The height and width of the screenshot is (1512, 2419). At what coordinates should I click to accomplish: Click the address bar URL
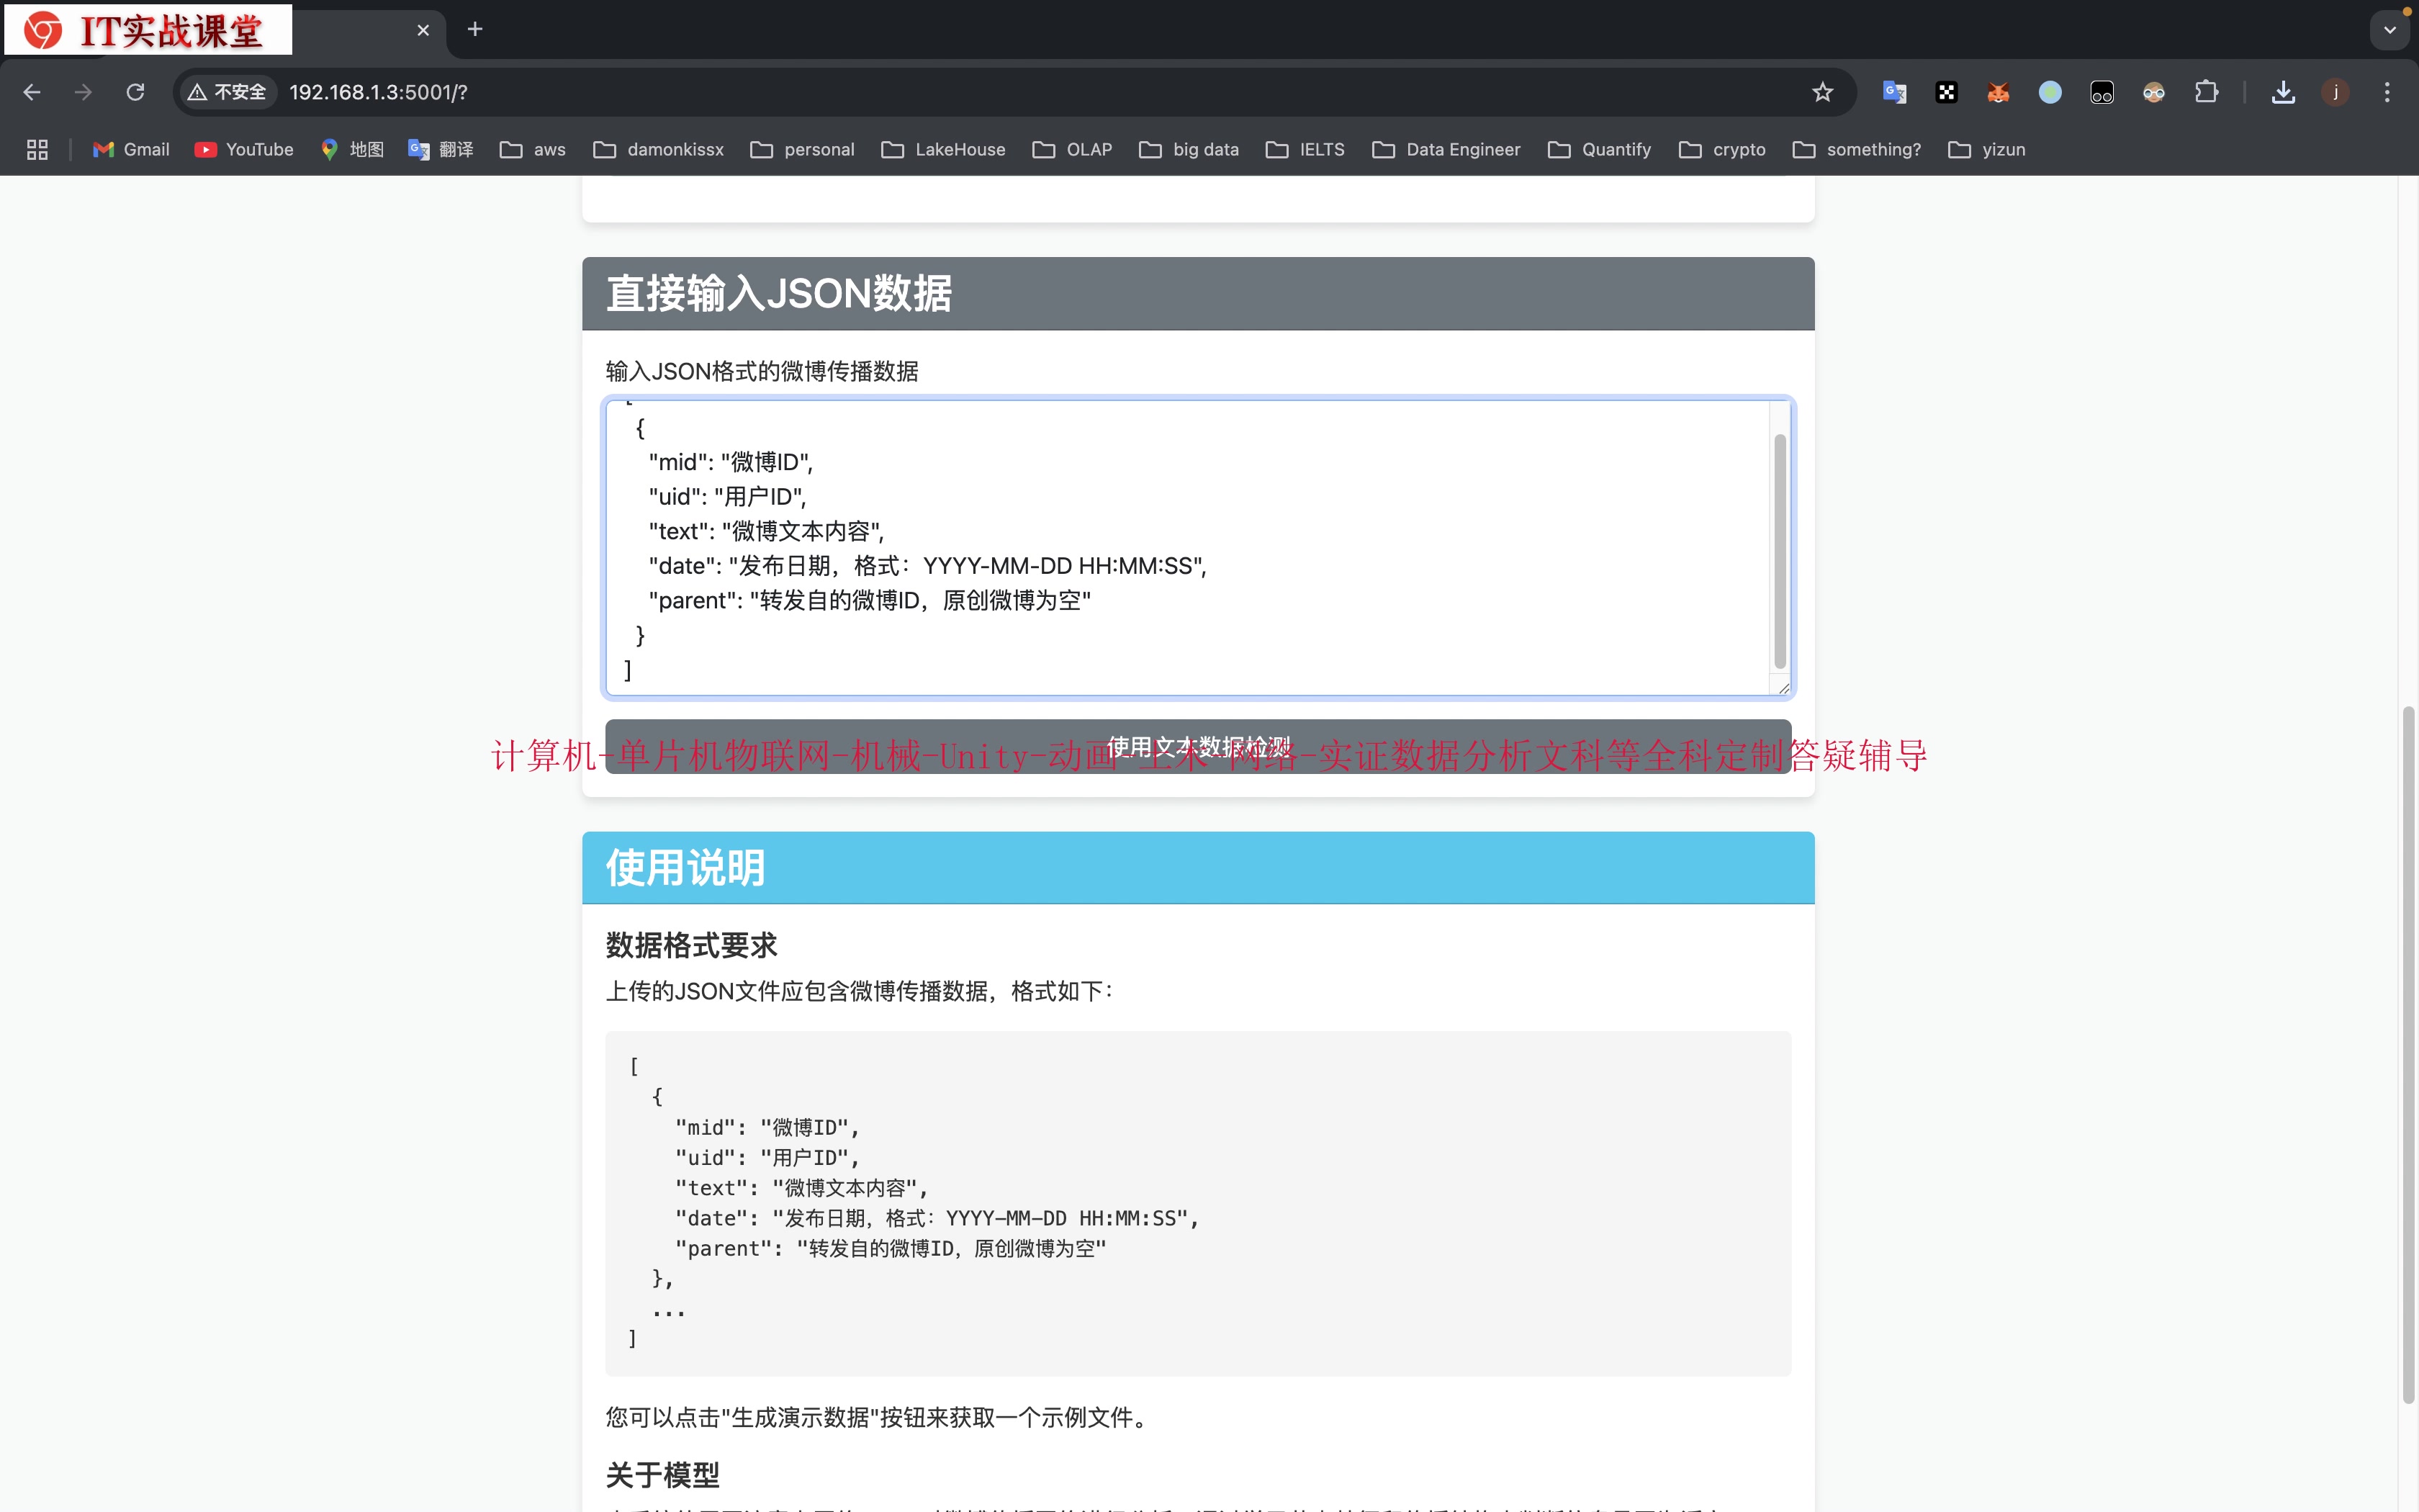click(378, 92)
